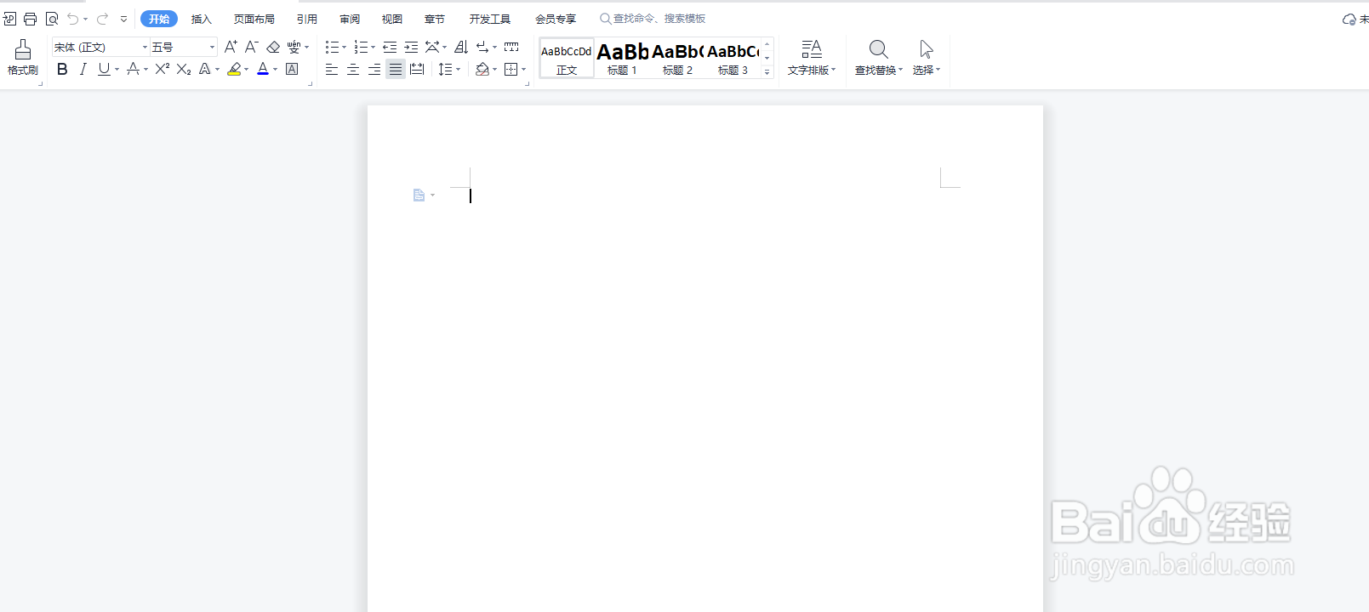This screenshot has height=612, width=1369.
Task: Click the undo arrow icon
Action: pyautogui.click(x=73, y=19)
